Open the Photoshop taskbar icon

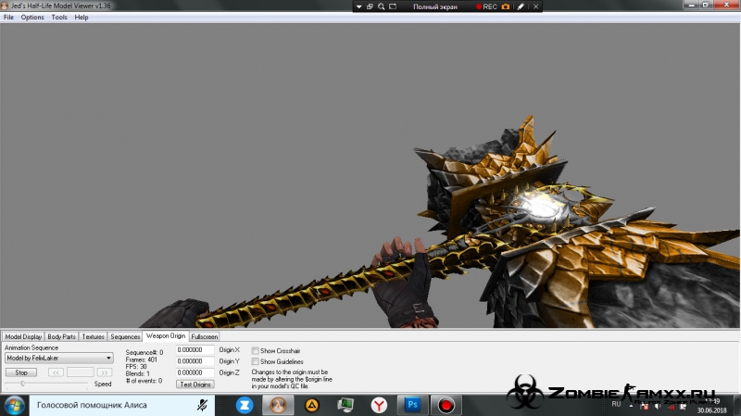pos(412,405)
